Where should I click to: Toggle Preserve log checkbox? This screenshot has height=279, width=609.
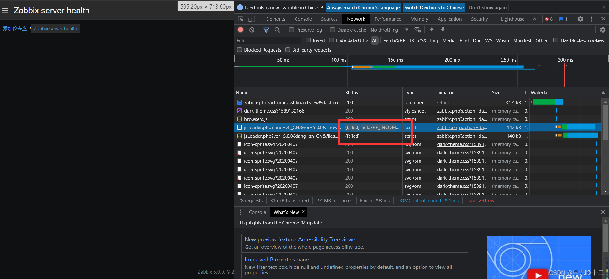tap(291, 30)
